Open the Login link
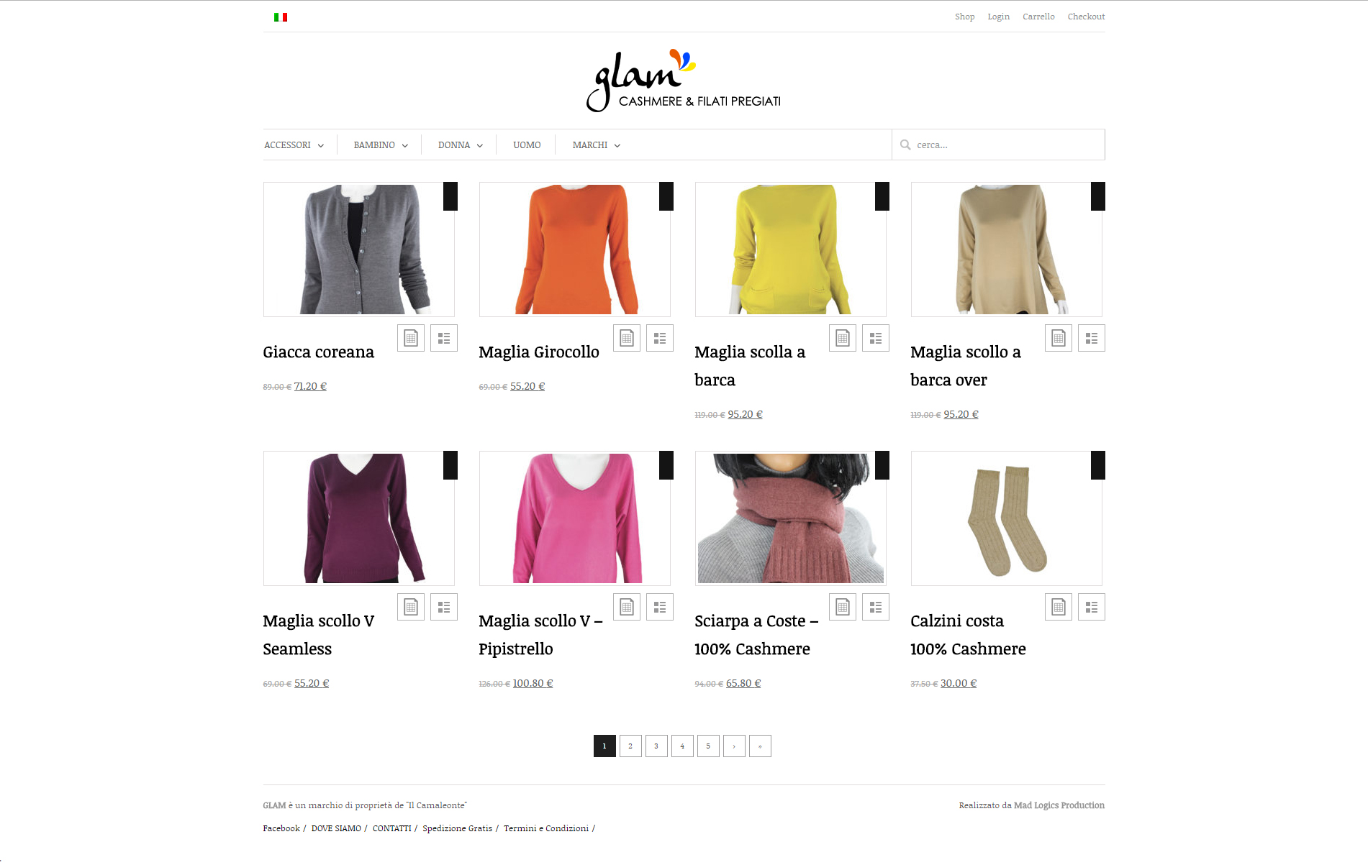This screenshot has width=1368, height=865. tap(998, 17)
